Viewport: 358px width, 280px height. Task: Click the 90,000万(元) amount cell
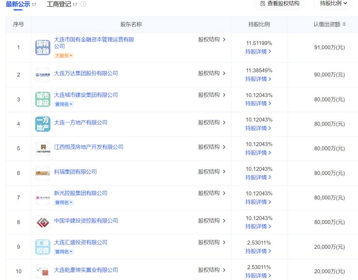(x=329, y=75)
